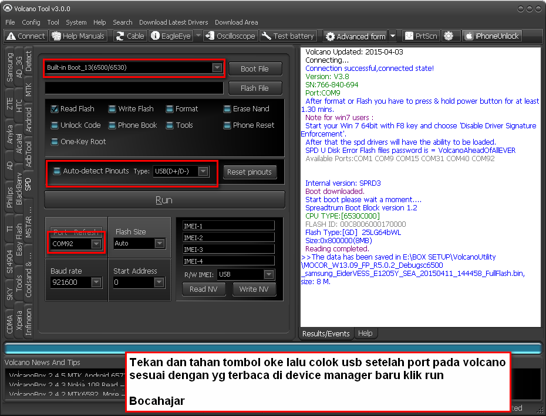Switch to the Results/Events tab
The width and height of the screenshot is (546, 416).
click(326, 333)
